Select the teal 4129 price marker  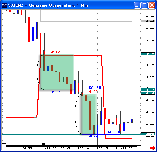click(x=148, y=90)
